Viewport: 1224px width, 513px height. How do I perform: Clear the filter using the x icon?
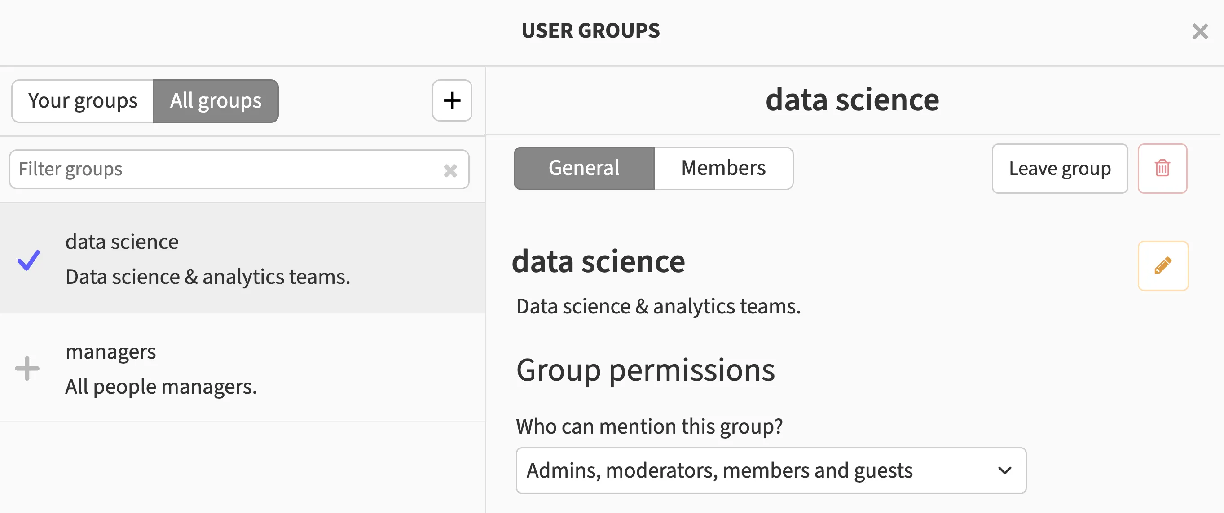click(x=450, y=170)
